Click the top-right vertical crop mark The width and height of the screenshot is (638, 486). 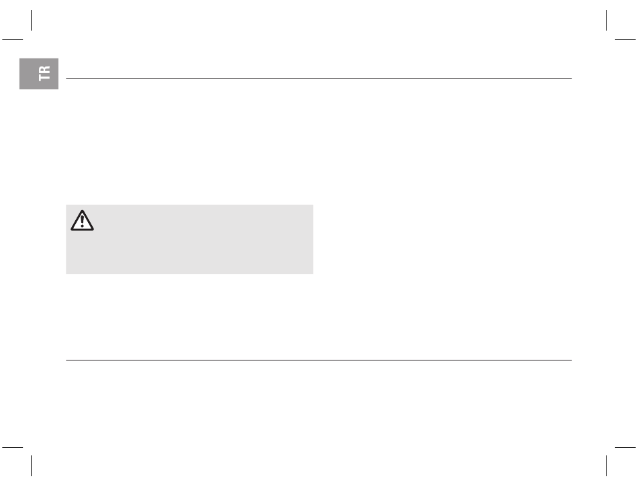pyautogui.click(x=606, y=20)
